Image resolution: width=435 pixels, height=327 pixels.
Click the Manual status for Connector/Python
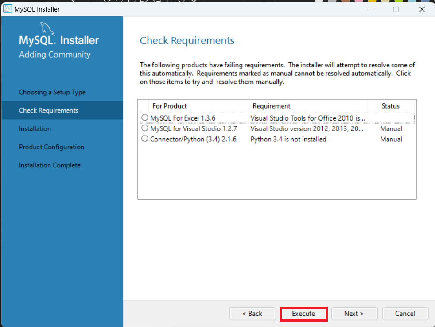click(x=391, y=139)
